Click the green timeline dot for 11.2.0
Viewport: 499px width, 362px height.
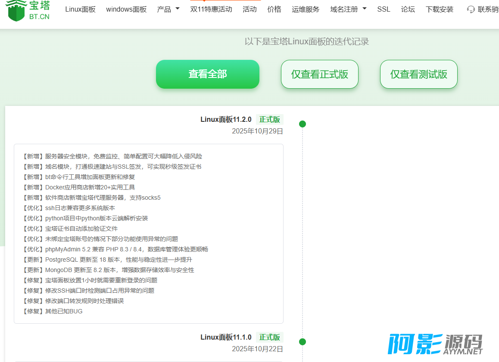(x=303, y=124)
